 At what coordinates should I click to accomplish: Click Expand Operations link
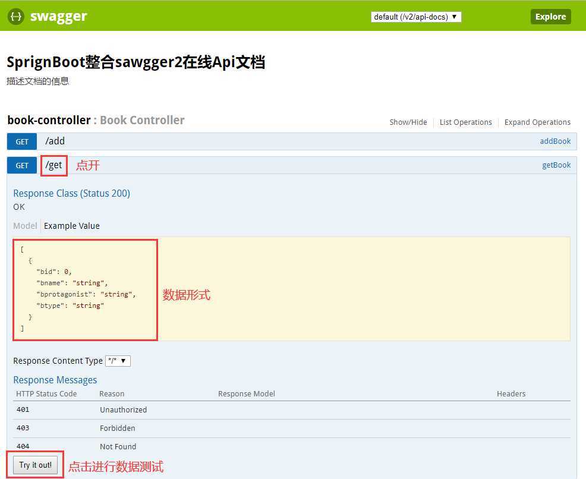point(537,122)
